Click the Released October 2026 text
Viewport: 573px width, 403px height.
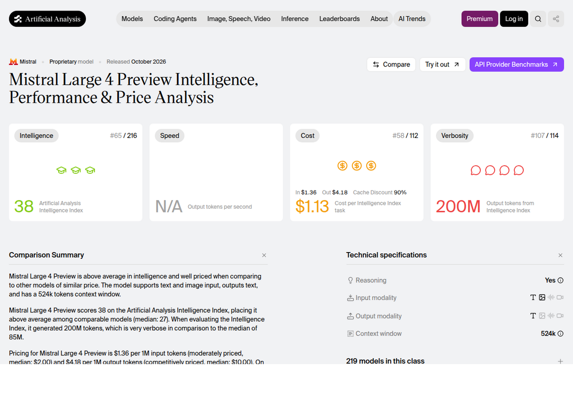pos(136,62)
